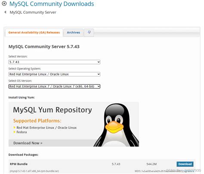Click the 544.2M file size value
This screenshot has height=174, width=204.
(x=151, y=164)
